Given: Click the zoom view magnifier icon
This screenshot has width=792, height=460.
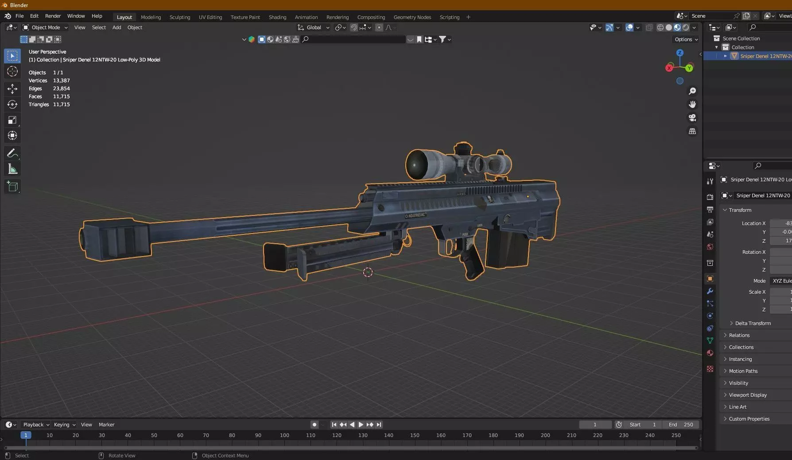Looking at the screenshot, I should (x=692, y=91).
